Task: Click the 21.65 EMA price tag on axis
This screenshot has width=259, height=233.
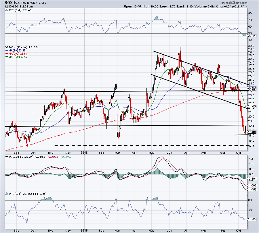Action: coord(252,107)
